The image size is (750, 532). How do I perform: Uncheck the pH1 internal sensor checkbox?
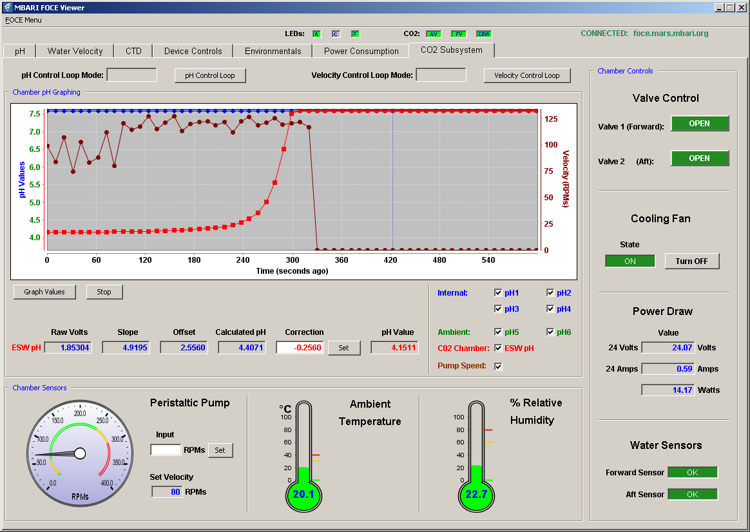pos(499,292)
